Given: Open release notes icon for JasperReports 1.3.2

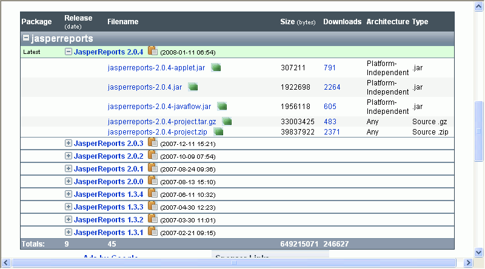Looking at the screenshot, I should tap(153, 219).
